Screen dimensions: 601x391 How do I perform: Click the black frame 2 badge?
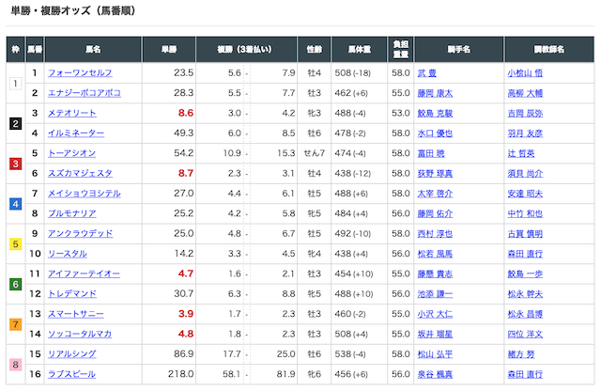point(15,123)
